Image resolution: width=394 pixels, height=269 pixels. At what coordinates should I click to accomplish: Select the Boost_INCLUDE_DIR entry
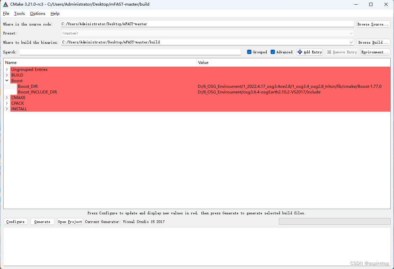point(37,92)
